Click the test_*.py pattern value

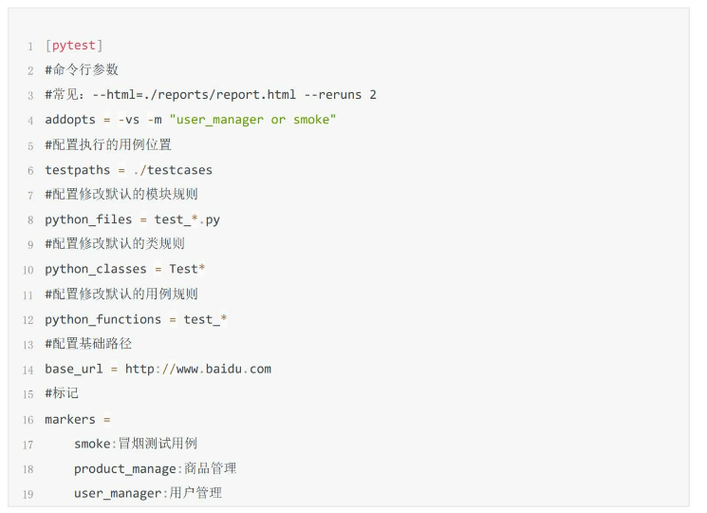pos(187,219)
